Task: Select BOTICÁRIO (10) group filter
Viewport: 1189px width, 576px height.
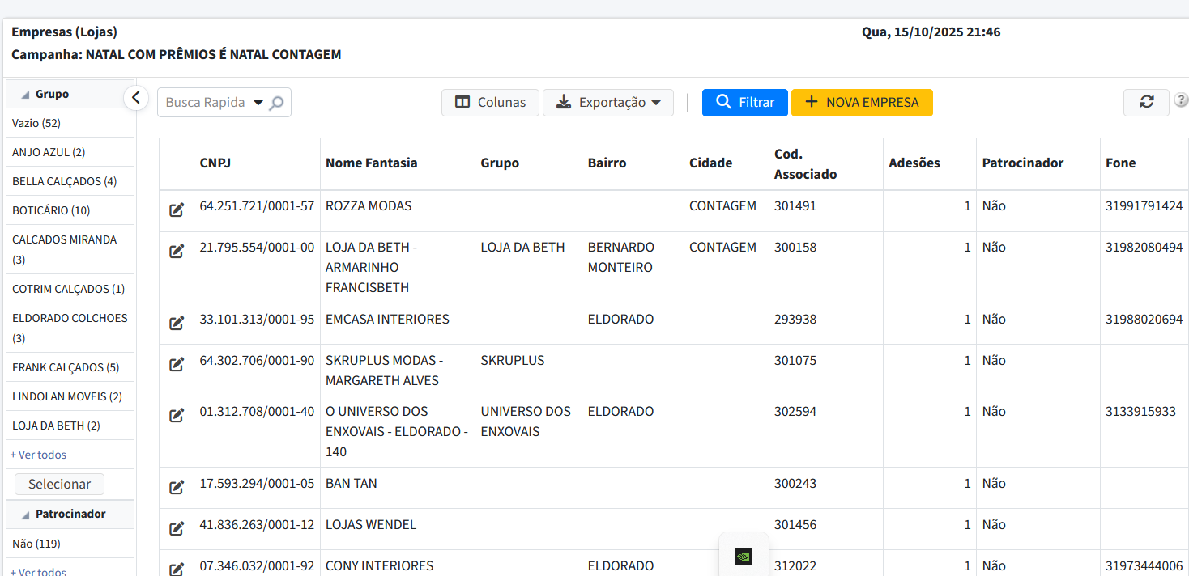Action: click(x=51, y=210)
